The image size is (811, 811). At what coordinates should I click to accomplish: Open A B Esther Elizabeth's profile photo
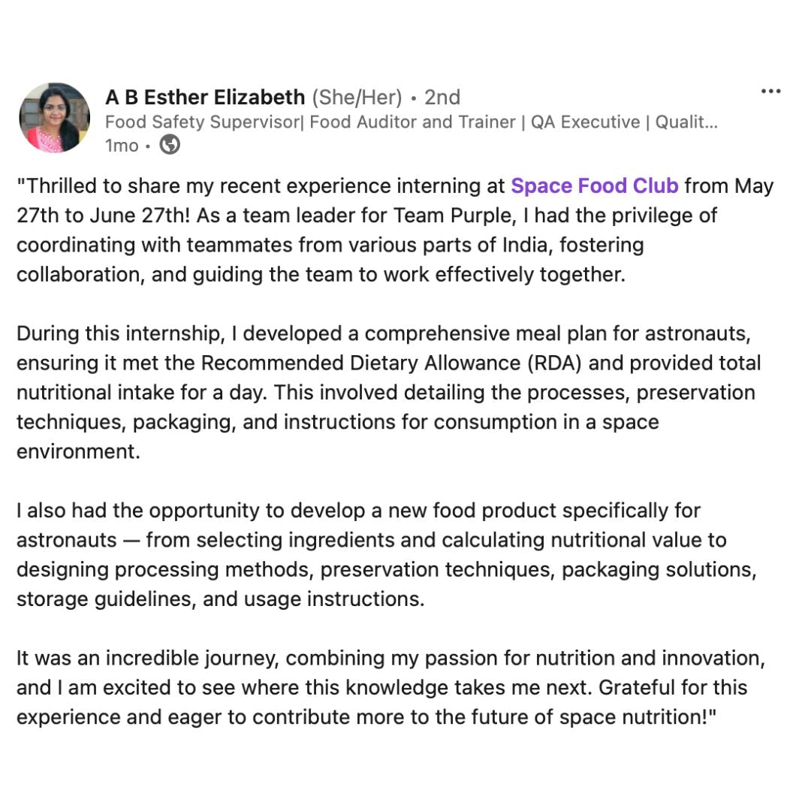tap(54, 119)
